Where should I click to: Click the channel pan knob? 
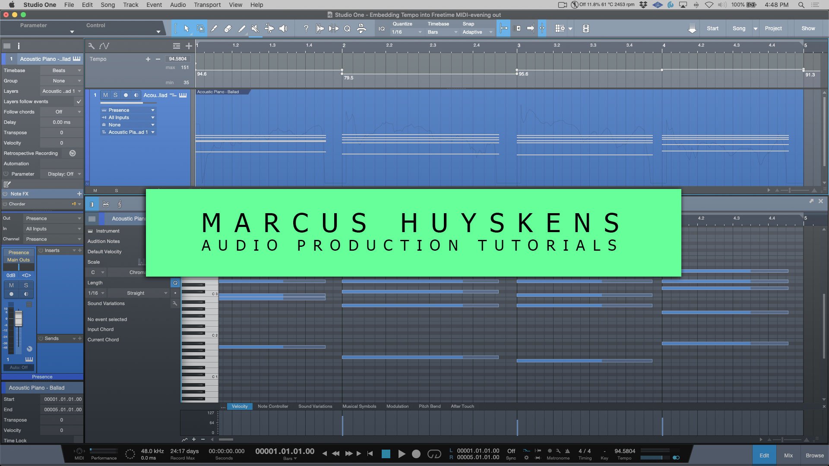[x=29, y=349]
